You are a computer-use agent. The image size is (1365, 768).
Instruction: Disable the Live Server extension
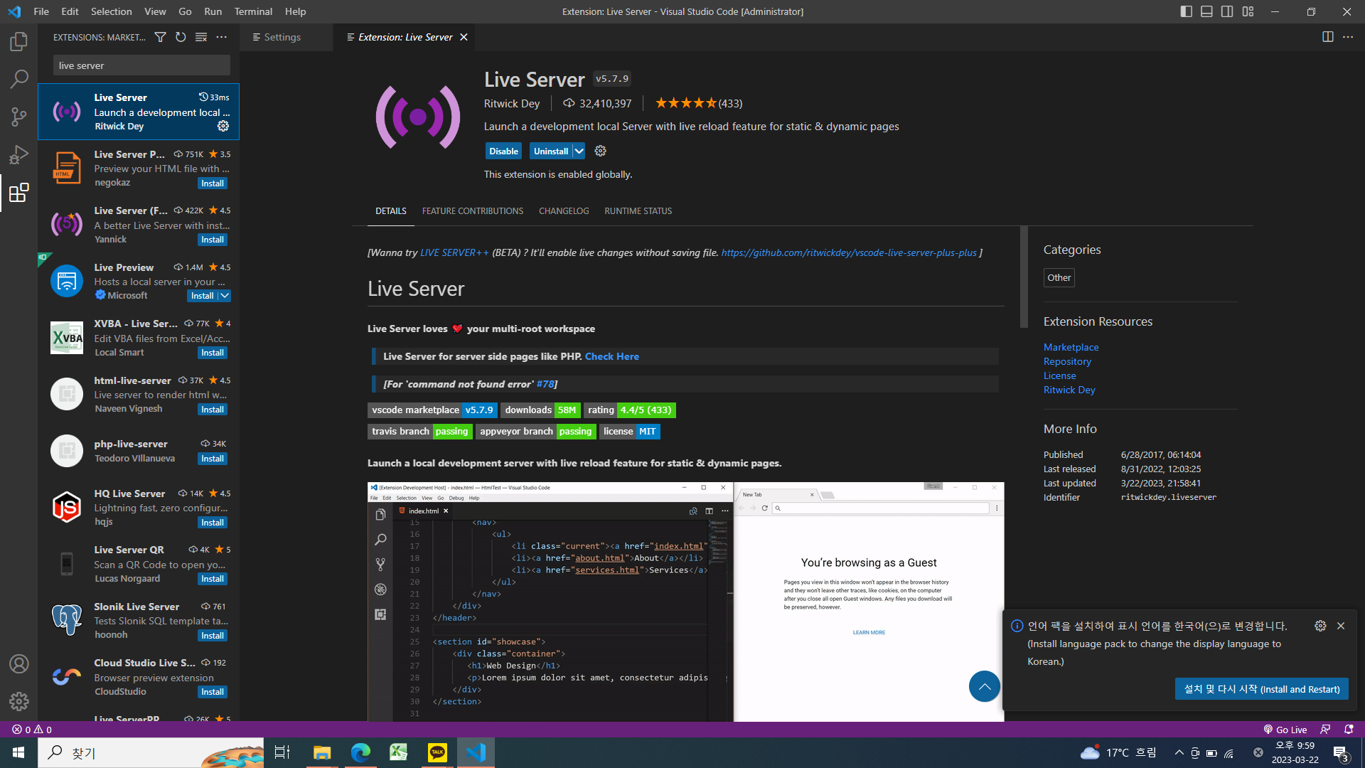click(x=503, y=151)
